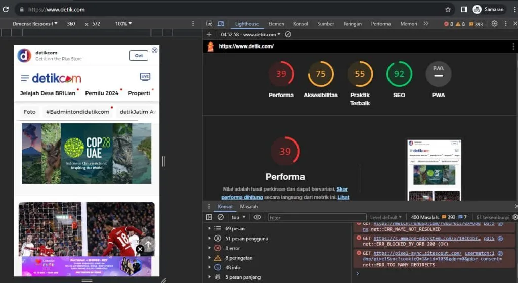Bookmark this page with the star icon
Viewport: 518px width, 283px height.
click(448, 9)
